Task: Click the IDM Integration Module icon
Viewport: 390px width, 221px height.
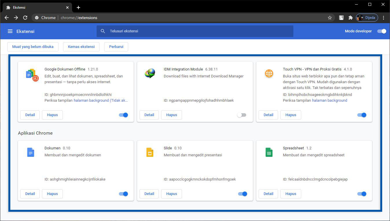Action: (150, 74)
